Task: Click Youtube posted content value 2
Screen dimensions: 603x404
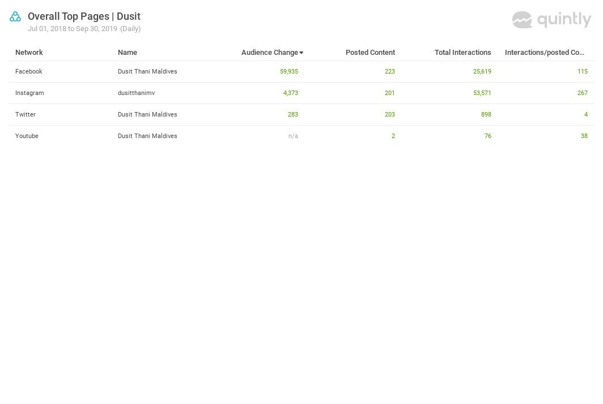Action: (x=393, y=136)
